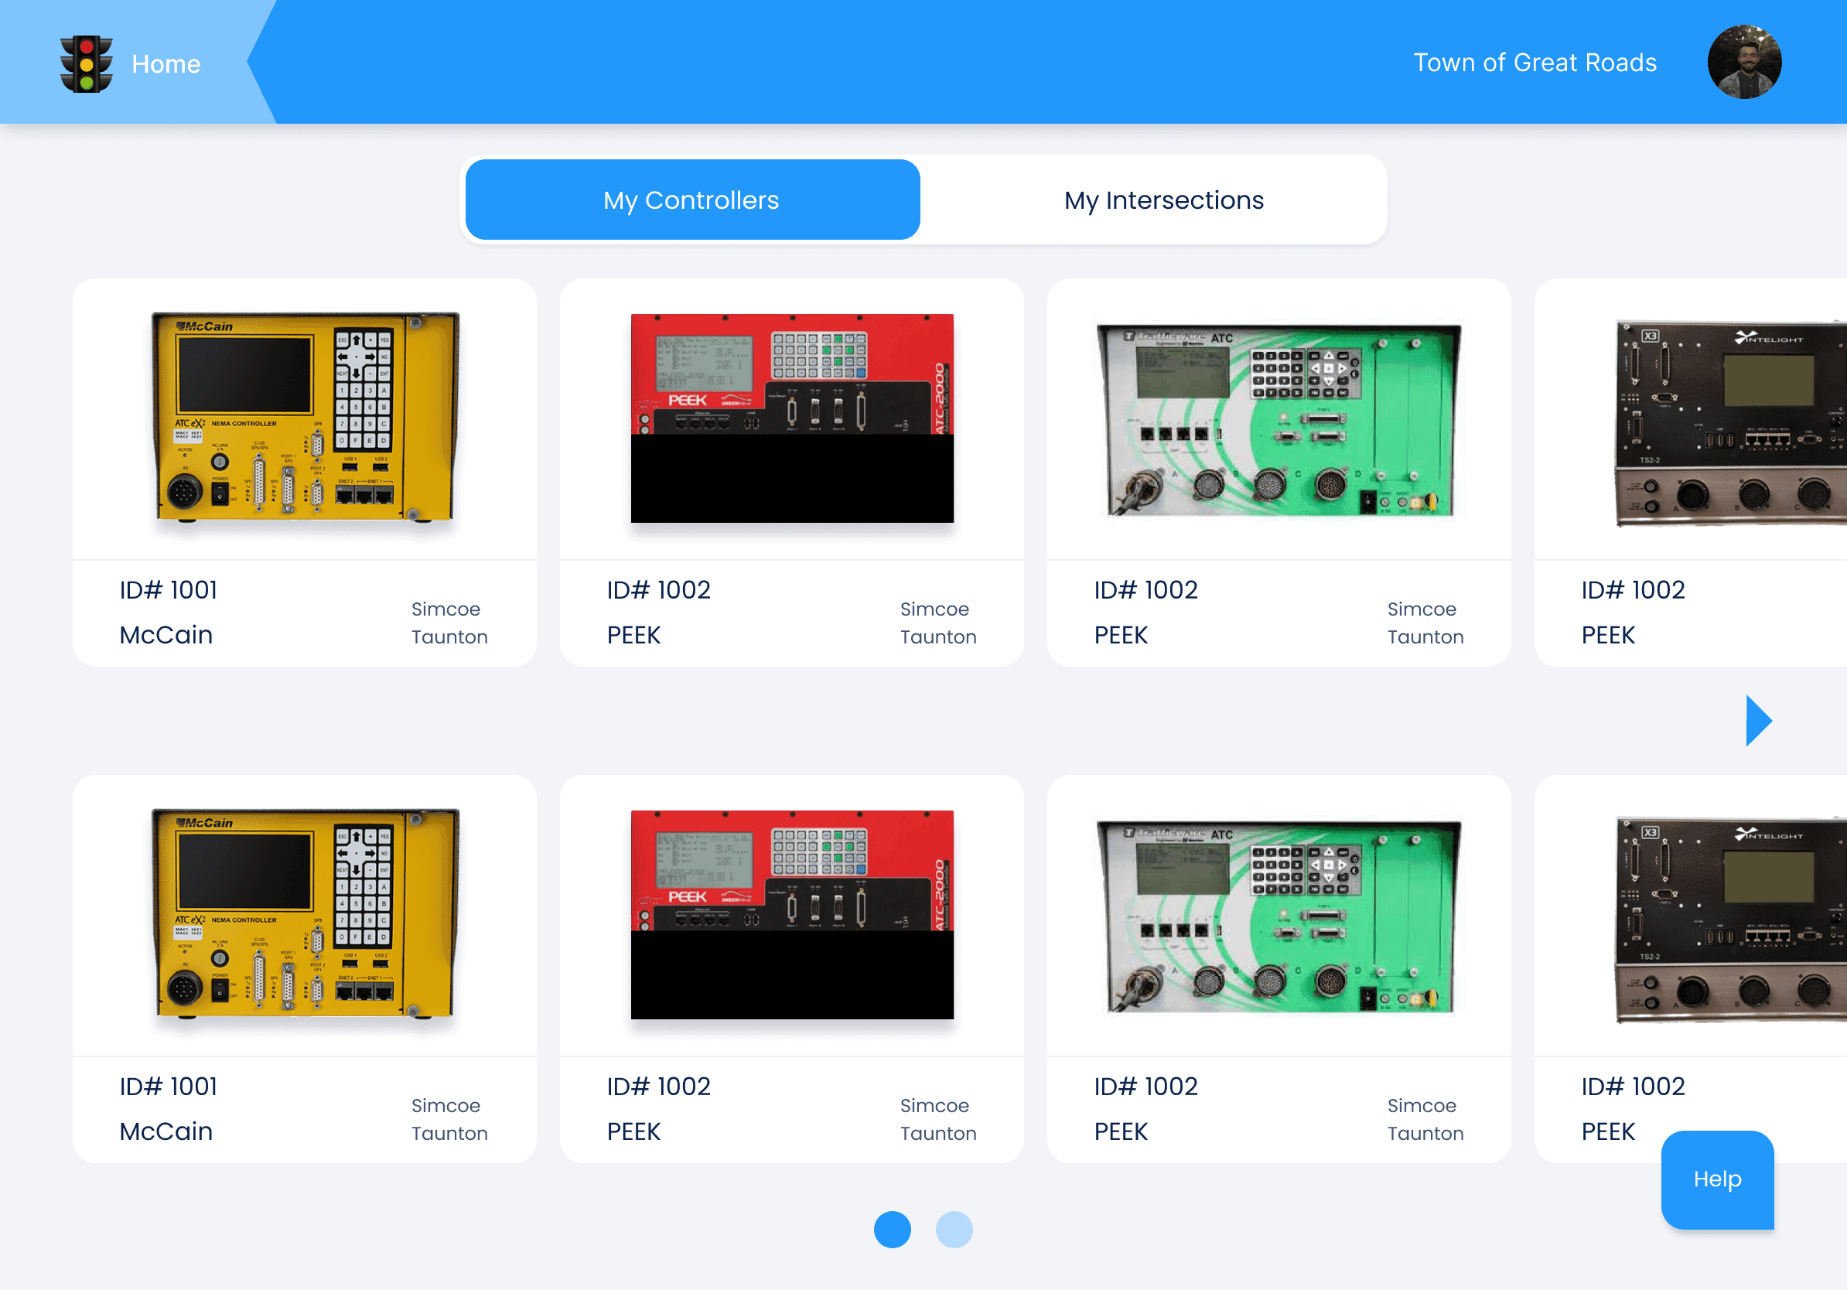
Task: Switch to the second pagination dot
Action: pos(953,1229)
